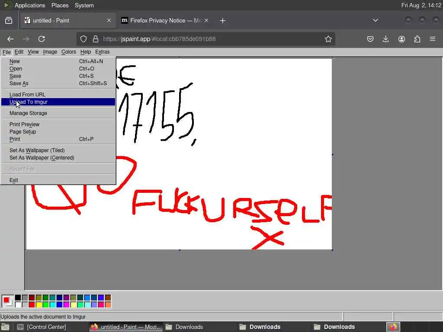Pick the black color swatch
This screenshot has height=332, width=443.
pos(18,297)
